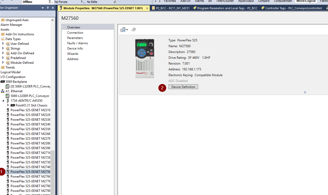The width and height of the screenshot is (328, 195).
Task: Select the Address page
Action: pyautogui.click(x=73, y=59)
